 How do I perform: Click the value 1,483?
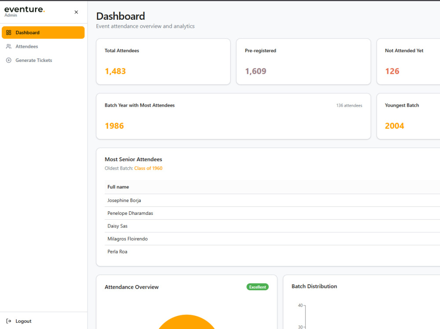tap(115, 71)
